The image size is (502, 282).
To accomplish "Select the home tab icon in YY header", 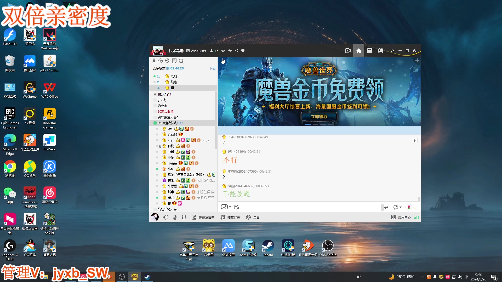I will [x=359, y=51].
